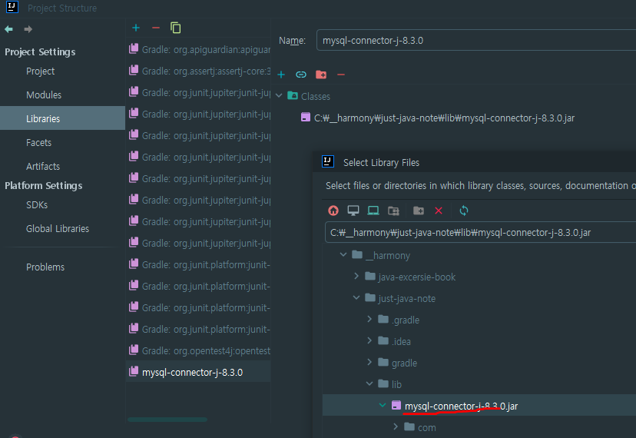Image resolution: width=636 pixels, height=438 pixels.
Task: Open the Problems section
Action: (45, 267)
